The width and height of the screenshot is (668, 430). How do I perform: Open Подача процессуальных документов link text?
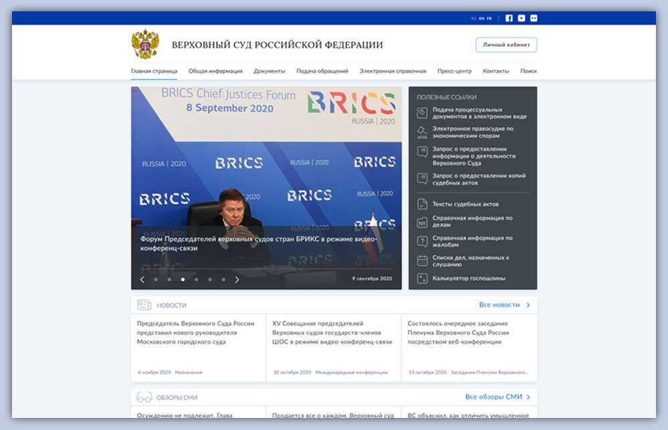pos(479,113)
